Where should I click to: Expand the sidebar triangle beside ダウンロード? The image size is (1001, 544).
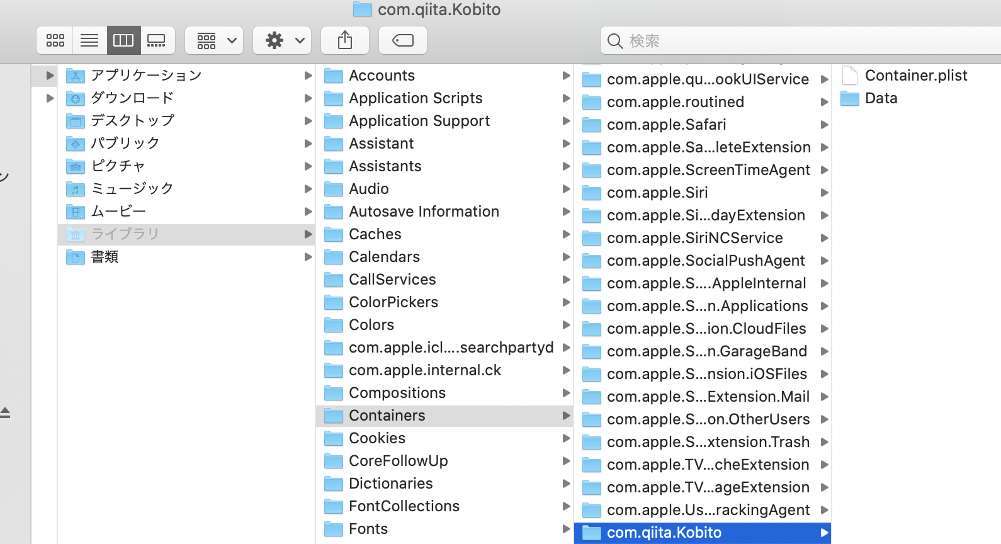point(50,98)
